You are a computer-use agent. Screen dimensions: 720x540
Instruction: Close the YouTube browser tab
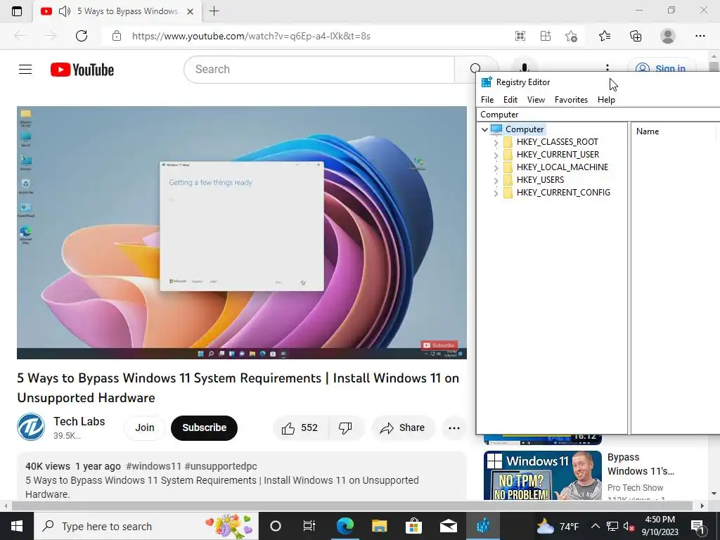tap(190, 11)
